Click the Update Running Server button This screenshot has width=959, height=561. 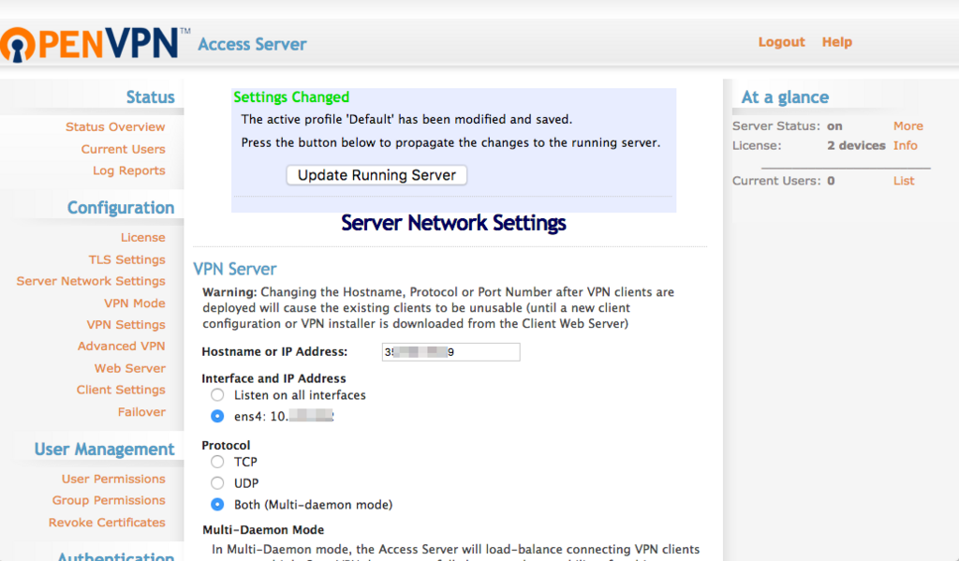pos(376,175)
